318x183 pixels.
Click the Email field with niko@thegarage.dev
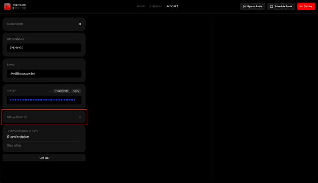(x=44, y=73)
